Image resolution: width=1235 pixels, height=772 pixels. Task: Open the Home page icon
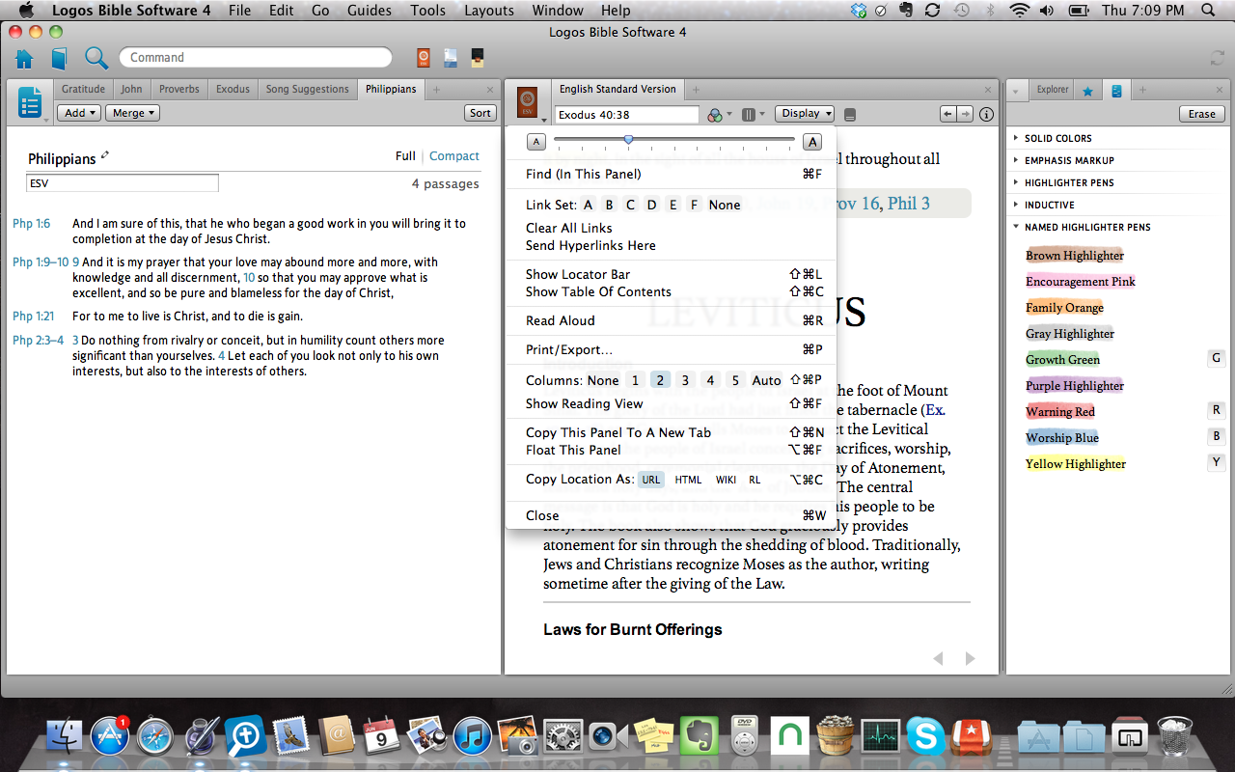(x=24, y=58)
